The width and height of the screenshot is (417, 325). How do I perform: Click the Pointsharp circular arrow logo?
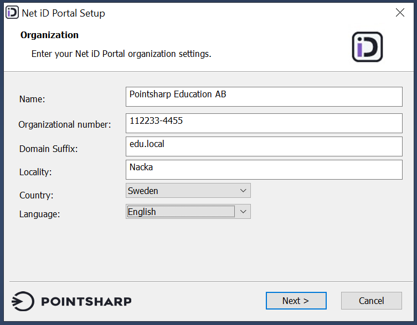(x=24, y=301)
